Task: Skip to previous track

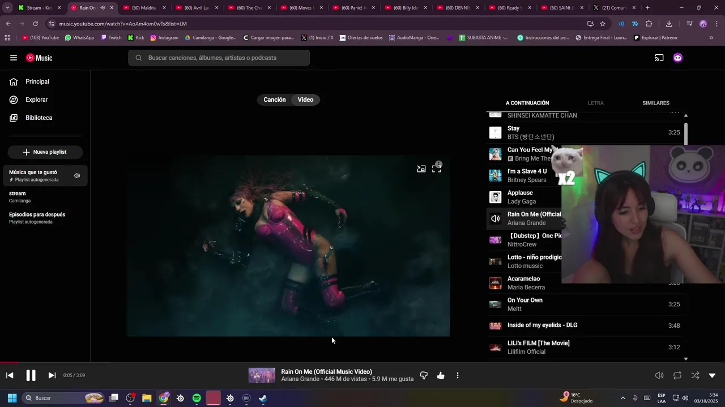Action: tap(10, 375)
